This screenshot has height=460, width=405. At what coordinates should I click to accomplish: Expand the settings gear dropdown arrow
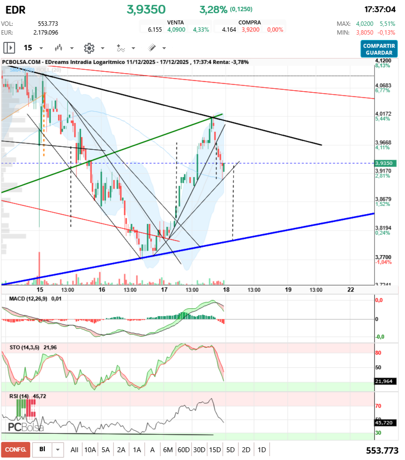pyautogui.click(x=102, y=48)
